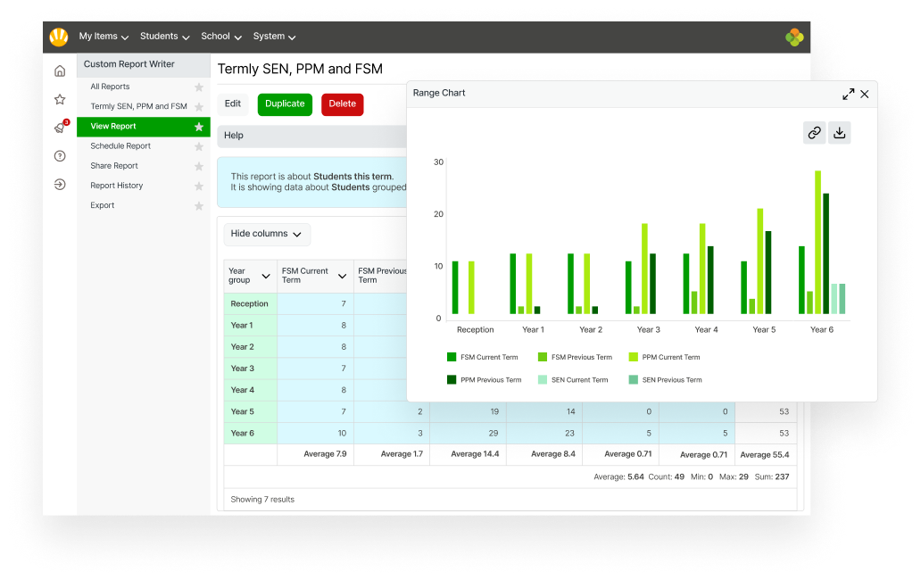Toggle the favorite star on View Report
This screenshot has width=921, height=580.
201,126
